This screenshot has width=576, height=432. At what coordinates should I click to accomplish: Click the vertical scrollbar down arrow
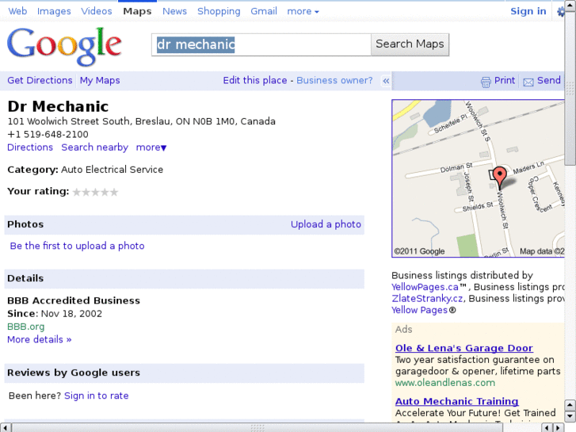coord(570,416)
